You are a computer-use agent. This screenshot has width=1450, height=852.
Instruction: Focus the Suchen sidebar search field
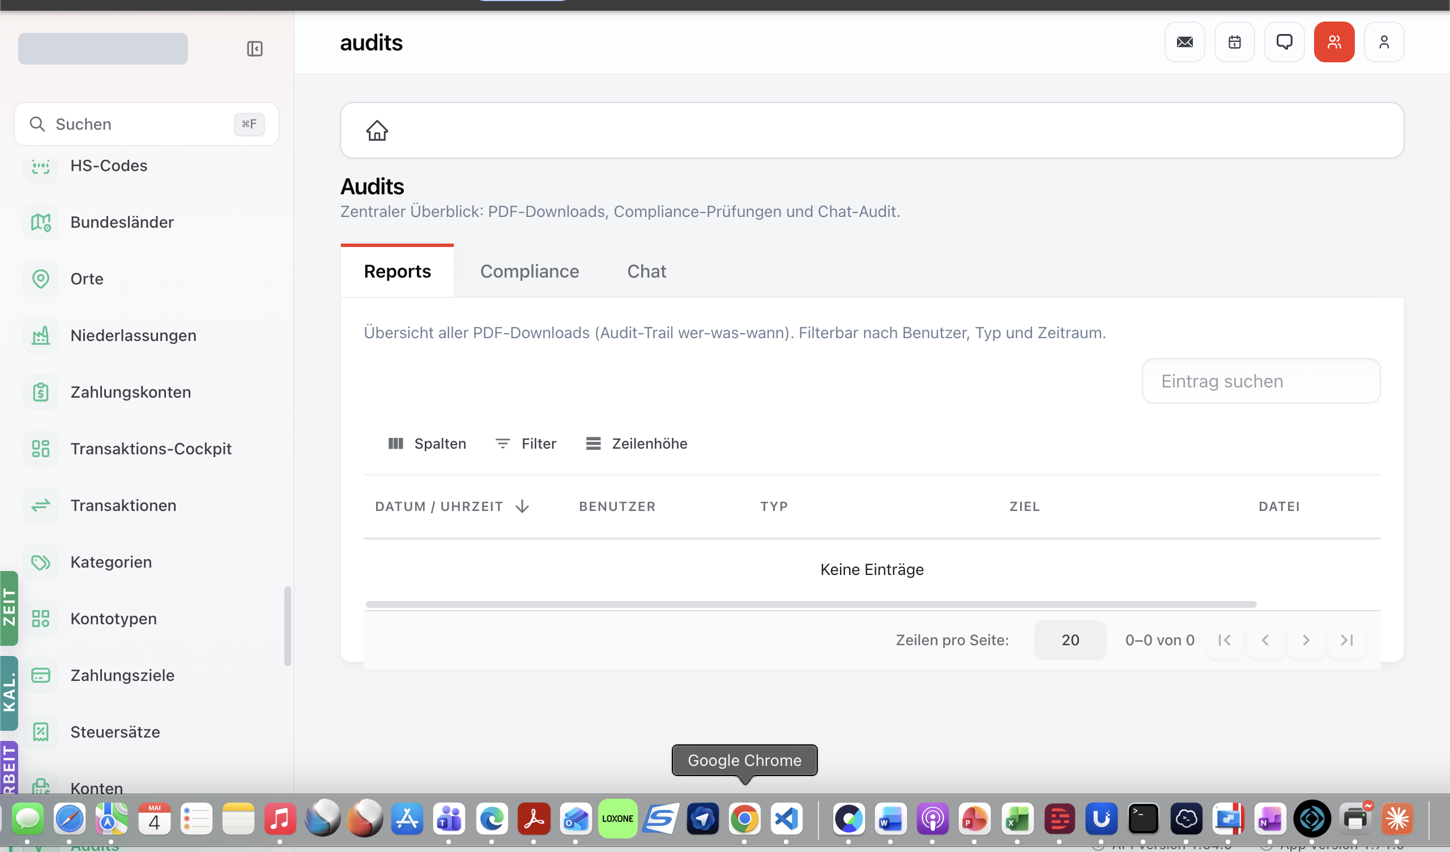tap(146, 123)
